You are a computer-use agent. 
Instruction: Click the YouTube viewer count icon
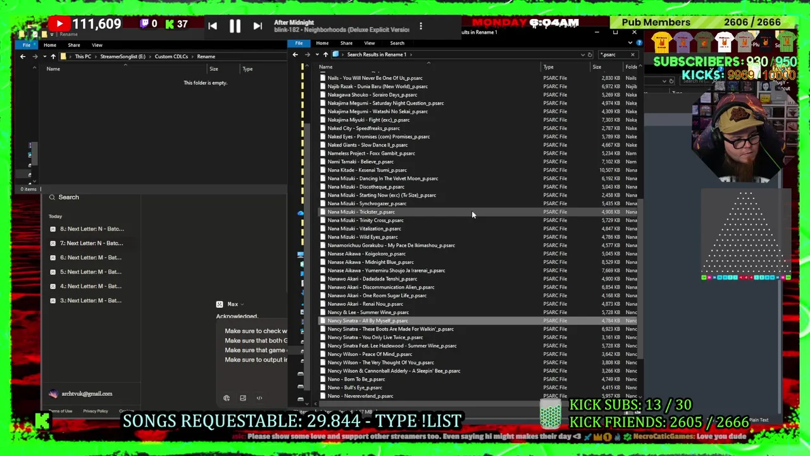(x=59, y=24)
